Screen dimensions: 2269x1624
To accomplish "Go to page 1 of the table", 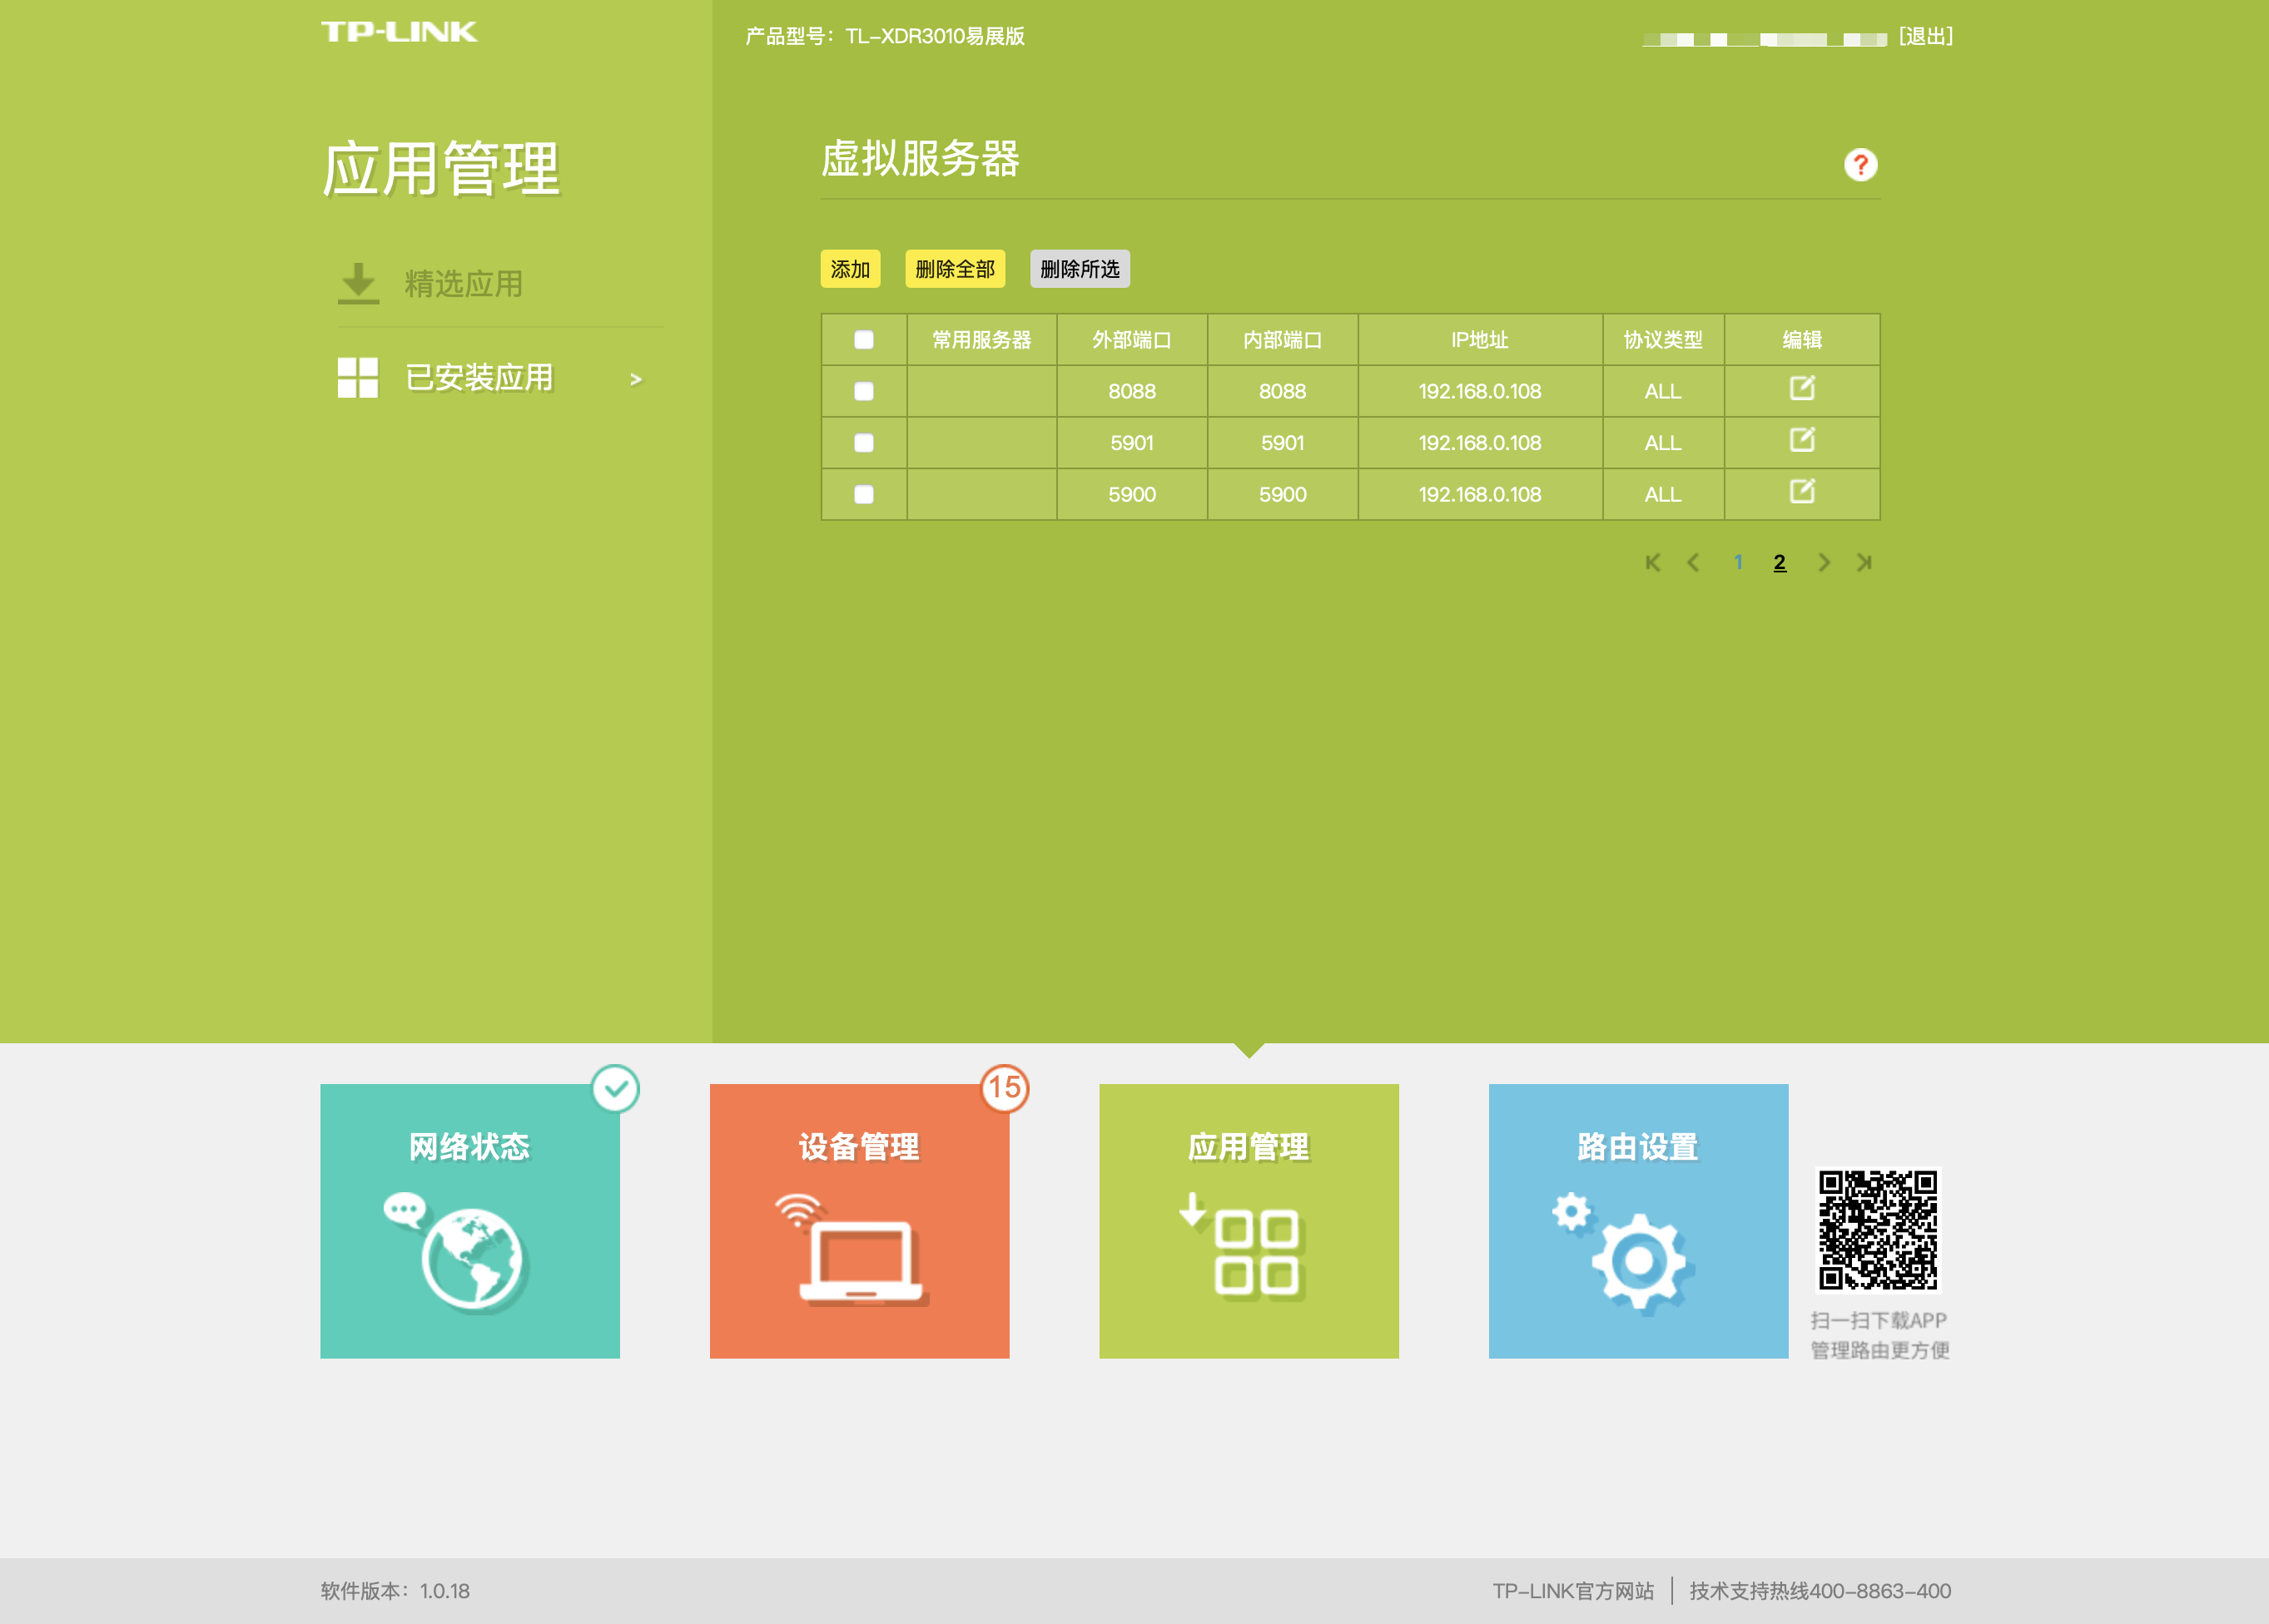I will [1738, 563].
